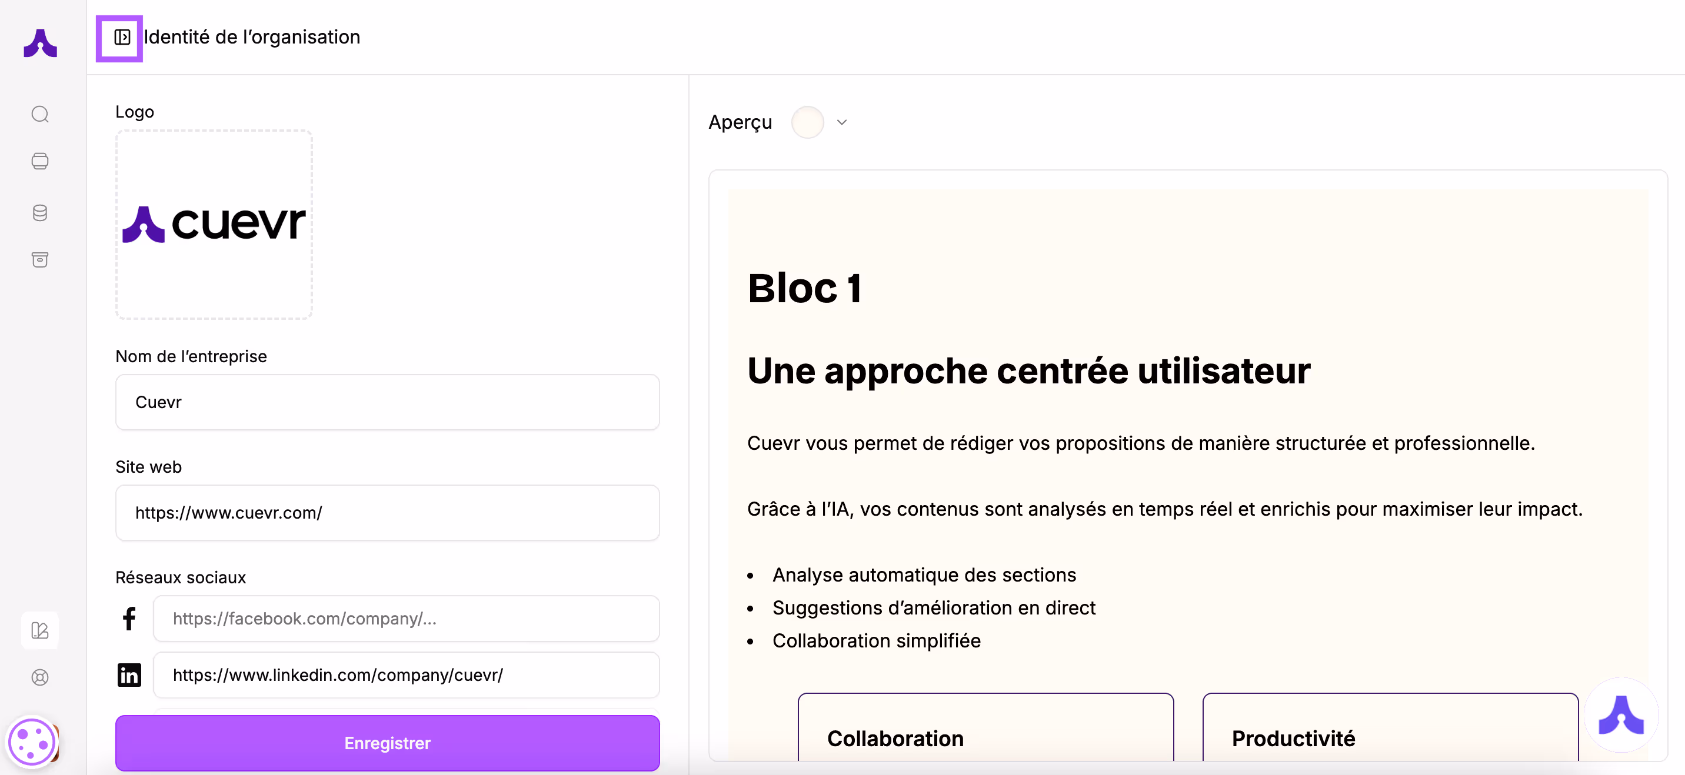1685x775 pixels.
Task: Open the archive section in sidebar
Action: click(x=40, y=260)
